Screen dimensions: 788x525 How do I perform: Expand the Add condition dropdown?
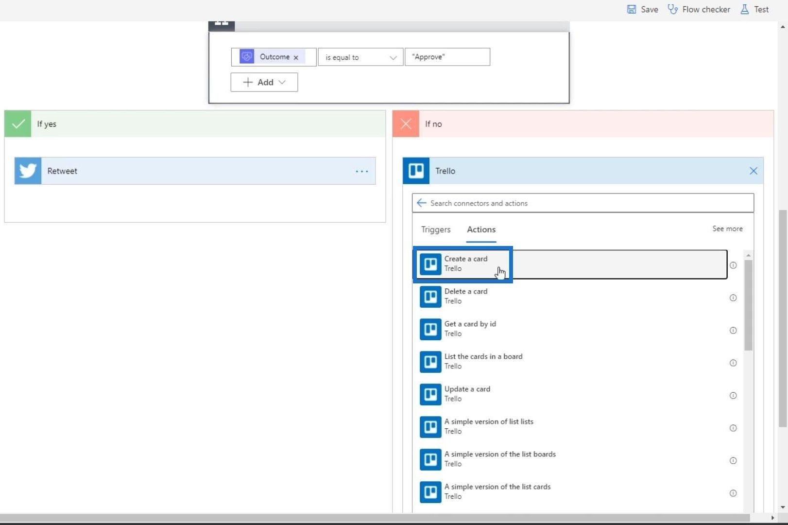click(x=264, y=82)
